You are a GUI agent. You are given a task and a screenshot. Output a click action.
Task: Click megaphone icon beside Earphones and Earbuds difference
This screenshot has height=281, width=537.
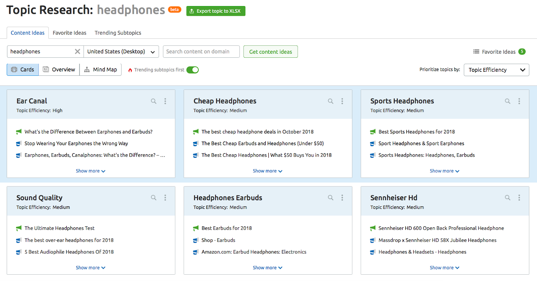click(x=19, y=132)
